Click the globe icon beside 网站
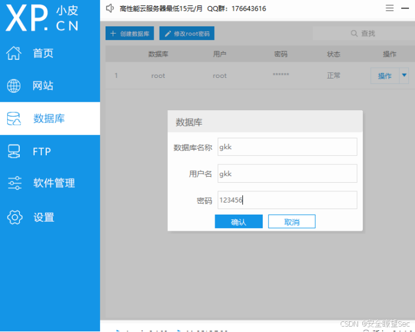415x332 pixels. point(14,86)
